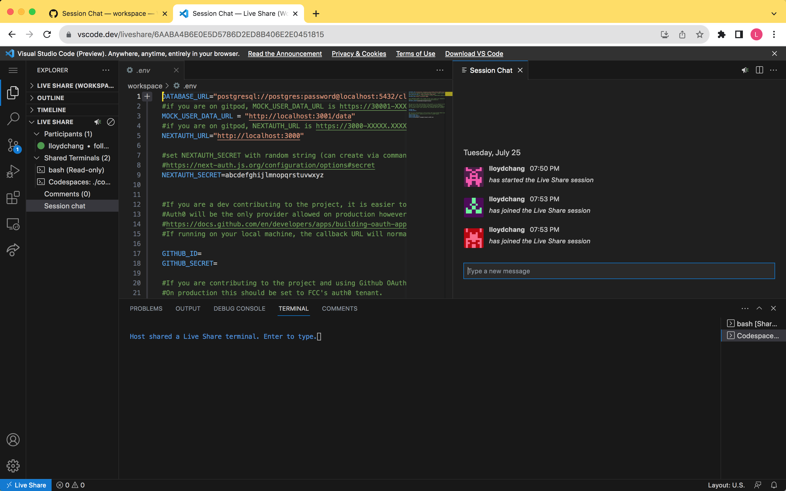Screen dimensions: 786x491
Task: Click the Explorer more actions ellipsis
Action: click(106, 70)
